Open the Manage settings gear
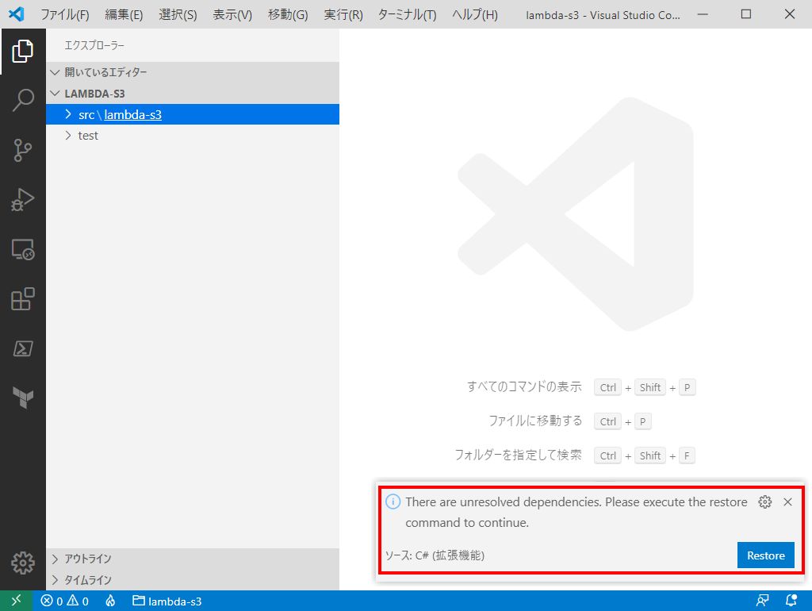The height and width of the screenshot is (611, 812). pyautogui.click(x=23, y=563)
